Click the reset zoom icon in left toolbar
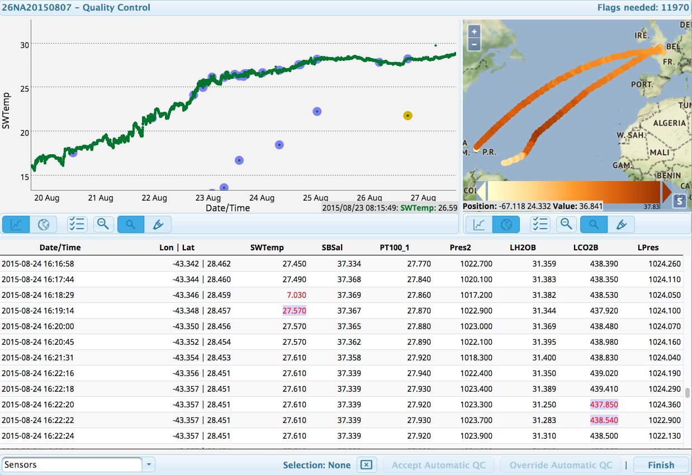Screen dimensions: 692x475 (103, 225)
